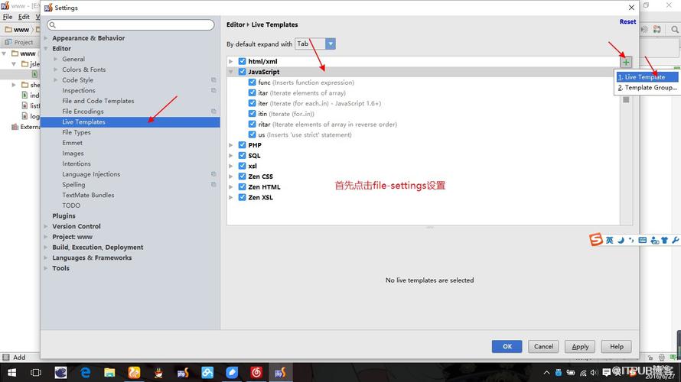Show hidden tray icons chevron
681x382 pixels.
[x=547, y=373]
